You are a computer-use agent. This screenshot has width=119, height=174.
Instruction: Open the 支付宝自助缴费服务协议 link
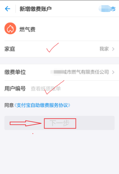pos(42,105)
